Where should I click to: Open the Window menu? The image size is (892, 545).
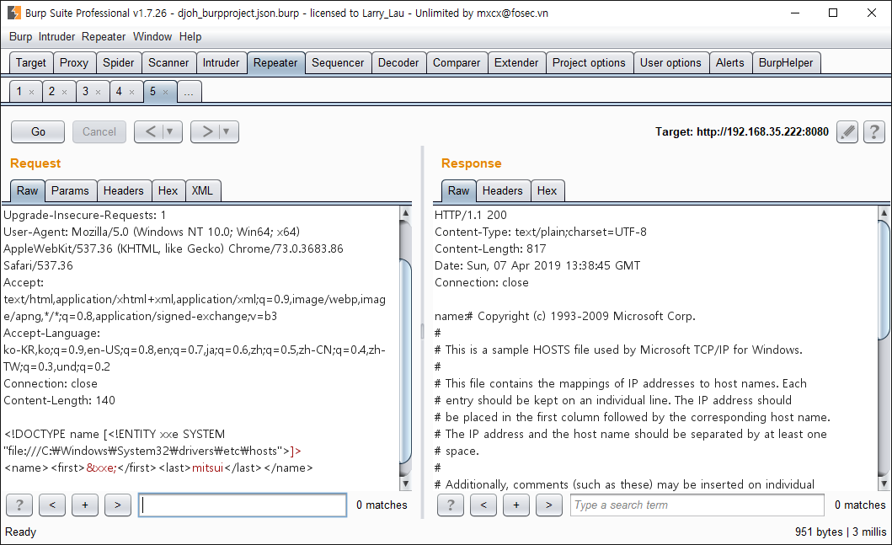click(x=152, y=36)
